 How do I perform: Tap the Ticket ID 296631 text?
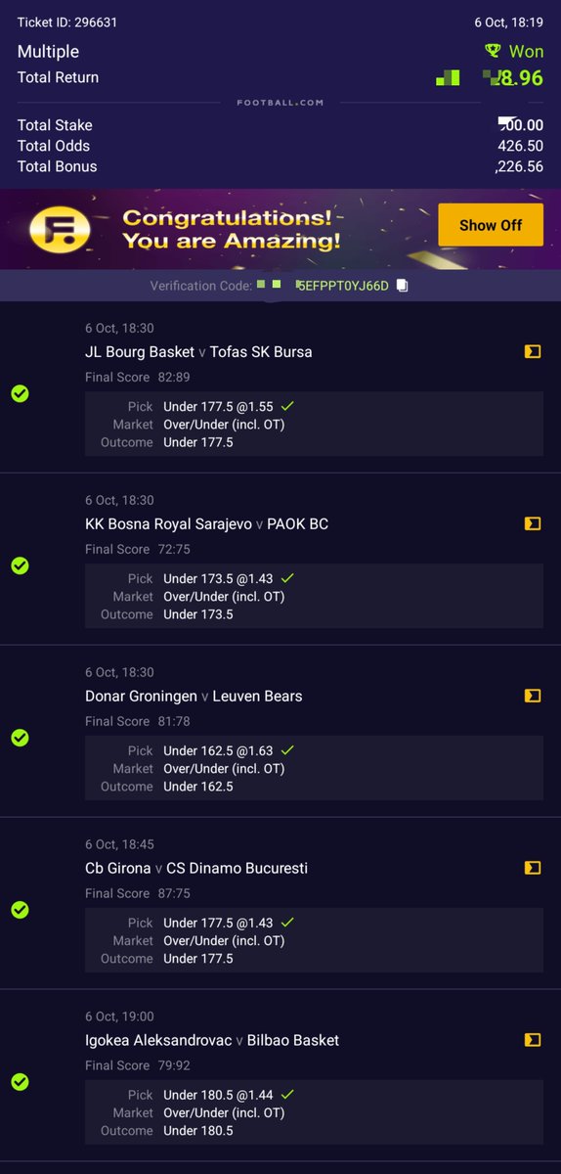(x=67, y=23)
